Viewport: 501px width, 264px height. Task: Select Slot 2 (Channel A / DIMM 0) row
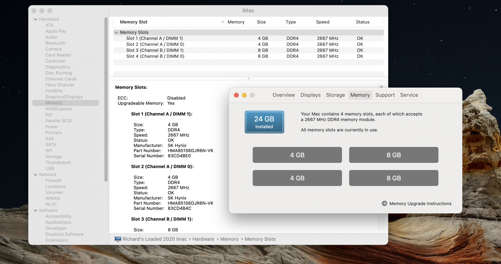[x=248, y=44]
